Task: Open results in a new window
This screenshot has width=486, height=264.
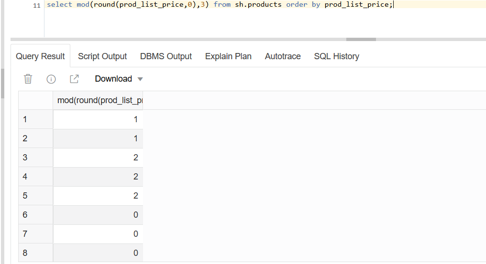Action: 75,79
